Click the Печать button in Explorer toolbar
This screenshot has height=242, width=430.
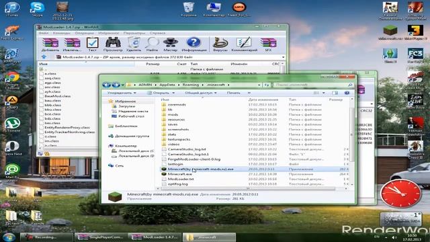point(233,93)
